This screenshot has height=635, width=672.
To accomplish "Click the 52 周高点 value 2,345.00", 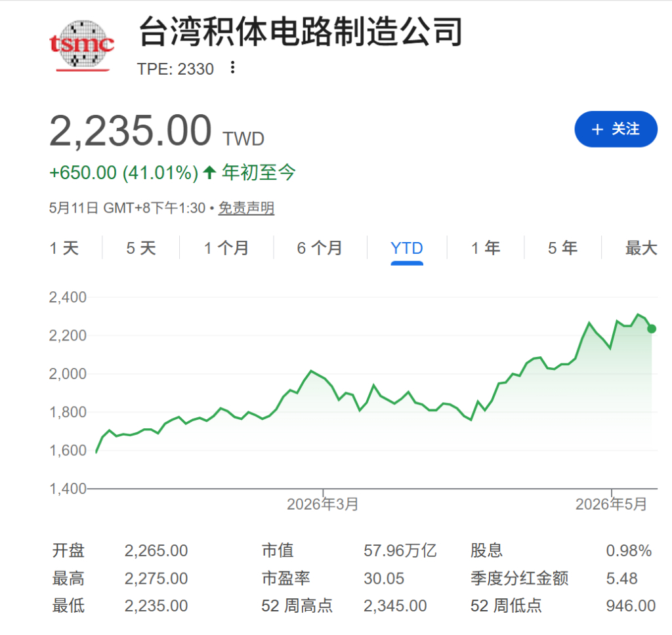I will pyautogui.click(x=395, y=606).
